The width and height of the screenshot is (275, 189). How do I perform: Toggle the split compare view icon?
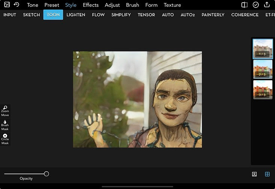[x=245, y=5]
